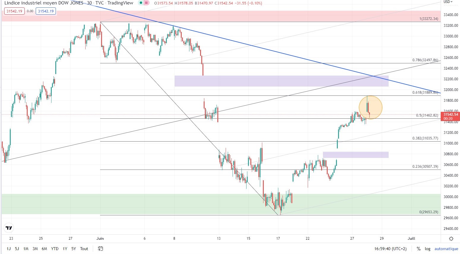Click the Juin label on the time axis
Viewport: 460px width, 254px height.
coord(100,239)
